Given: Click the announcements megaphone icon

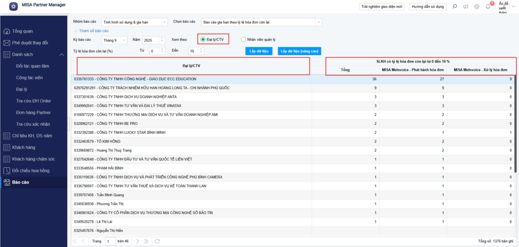Looking at the screenshot, I should coord(465,7).
